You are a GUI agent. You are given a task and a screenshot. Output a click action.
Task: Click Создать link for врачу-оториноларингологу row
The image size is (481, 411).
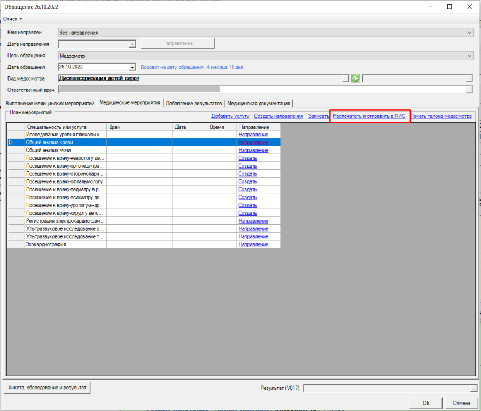247,173
